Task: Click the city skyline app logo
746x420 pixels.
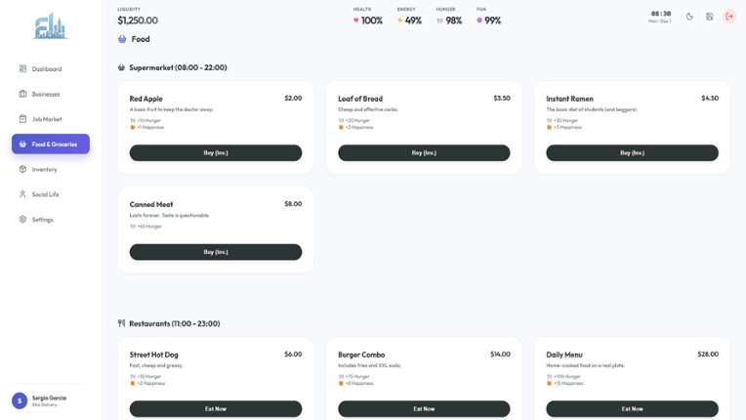Action: point(50,26)
